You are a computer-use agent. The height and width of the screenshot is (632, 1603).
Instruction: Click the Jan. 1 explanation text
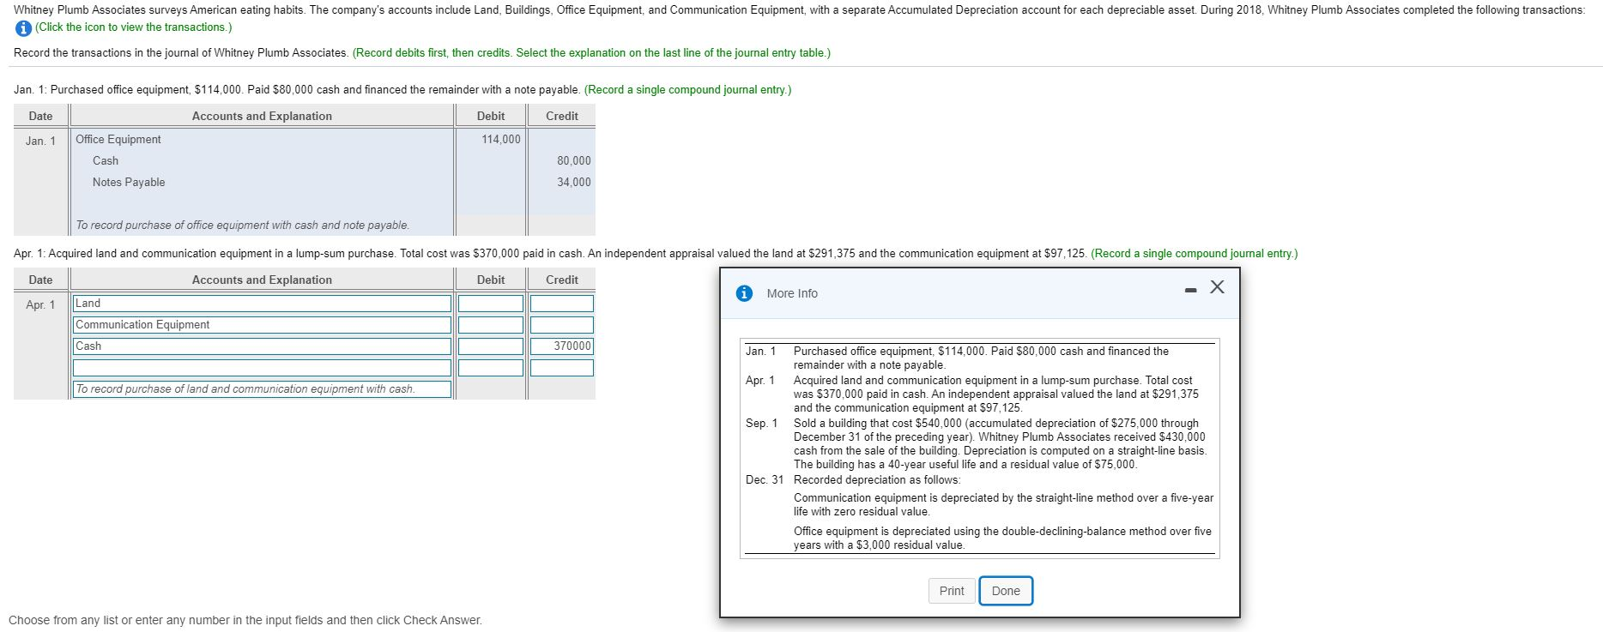click(x=243, y=226)
